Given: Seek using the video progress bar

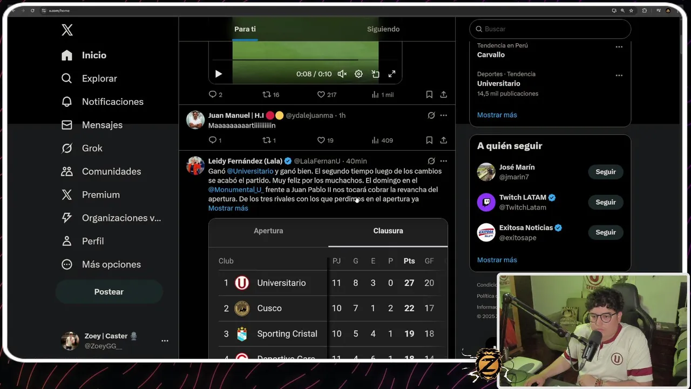Looking at the screenshot, I should [306, 59].
